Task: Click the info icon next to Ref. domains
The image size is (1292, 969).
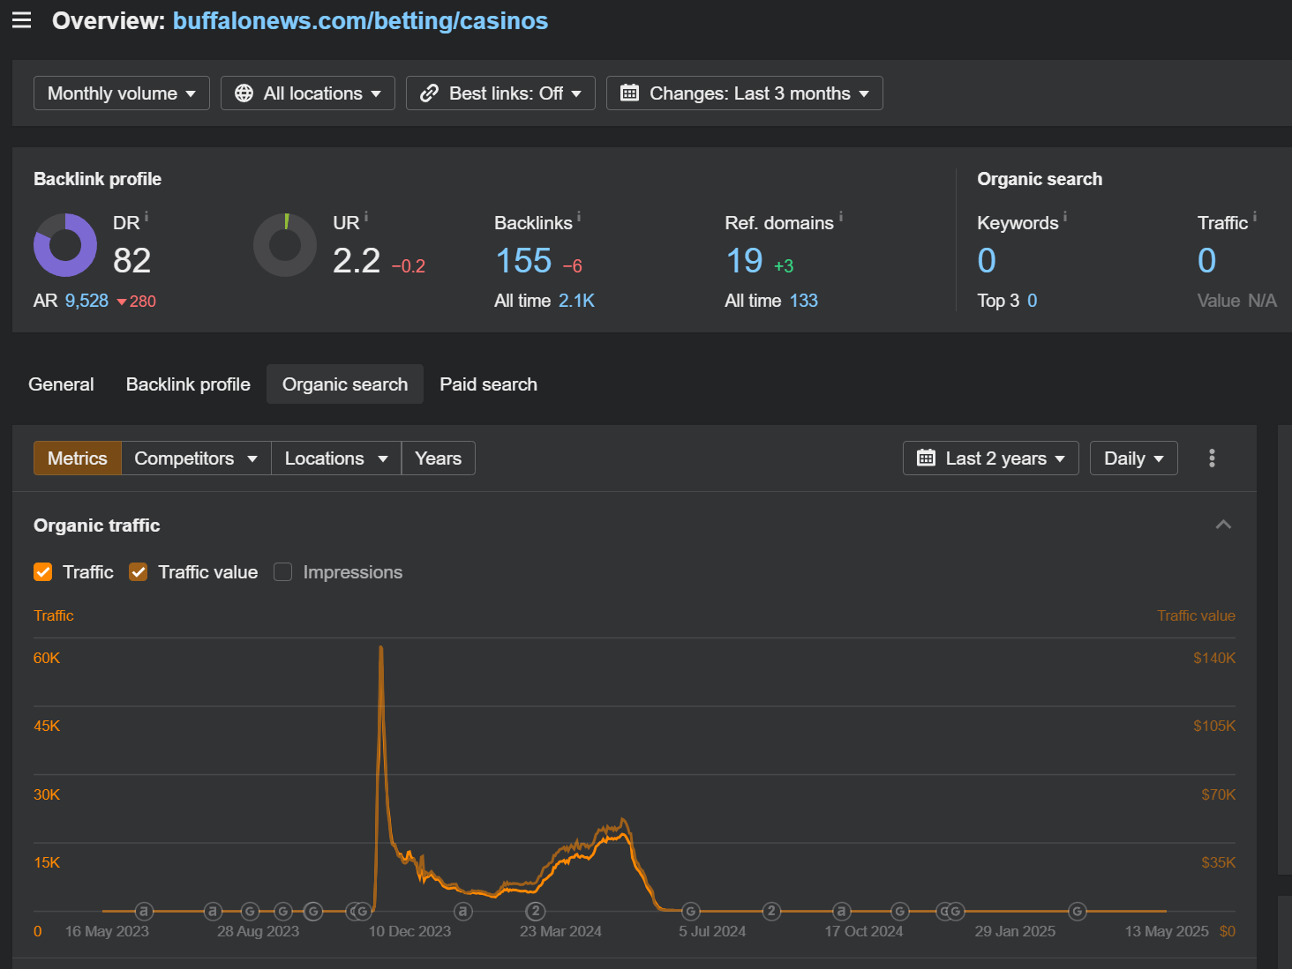Action: point(841,216)
